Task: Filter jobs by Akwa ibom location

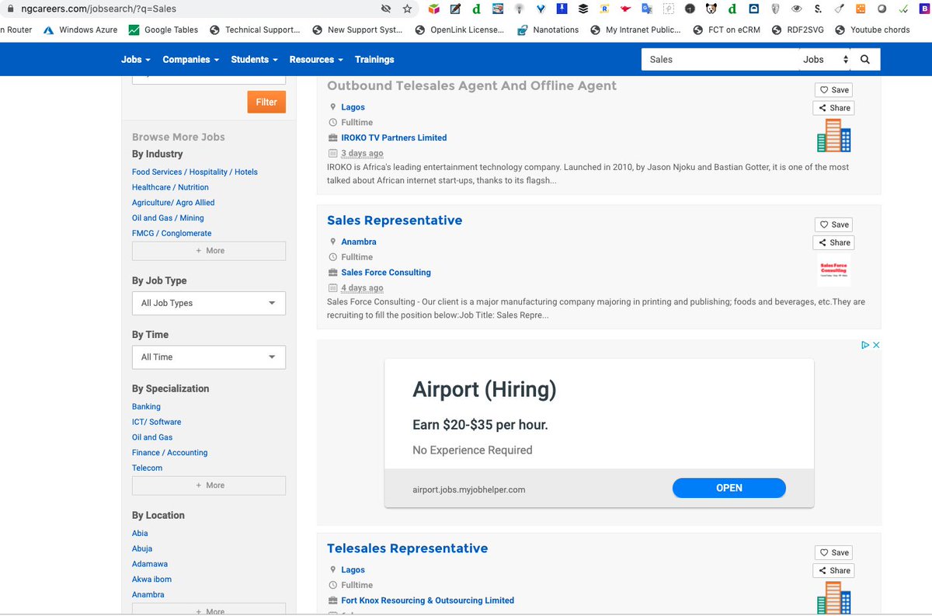Action: 151,579
